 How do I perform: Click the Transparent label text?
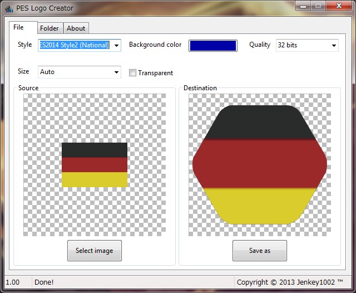(x=156, y=73)
